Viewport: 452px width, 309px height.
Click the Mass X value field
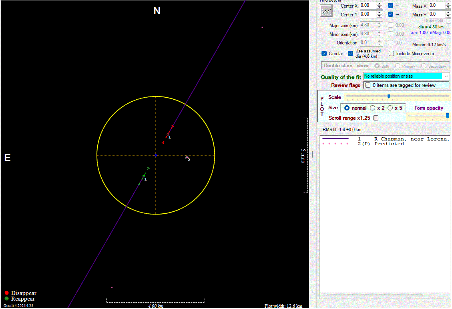(x=437, y=6)
